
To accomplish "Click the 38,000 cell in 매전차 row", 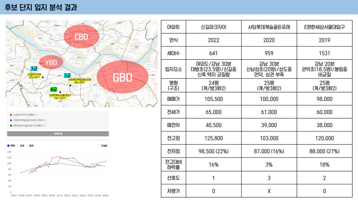I will (x=324, y=125).
